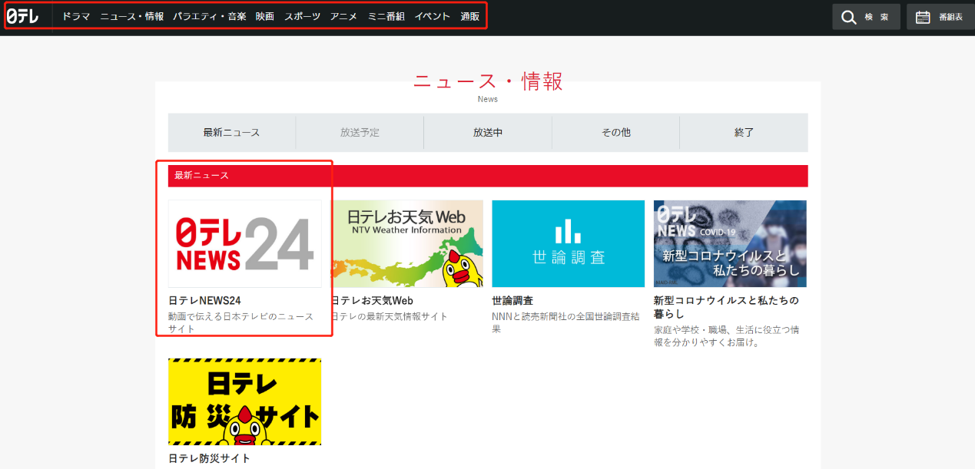Click the ニュース・情報 page heading
The height and width of the screenshot is (469, 975).
click(x=488, y=81)
